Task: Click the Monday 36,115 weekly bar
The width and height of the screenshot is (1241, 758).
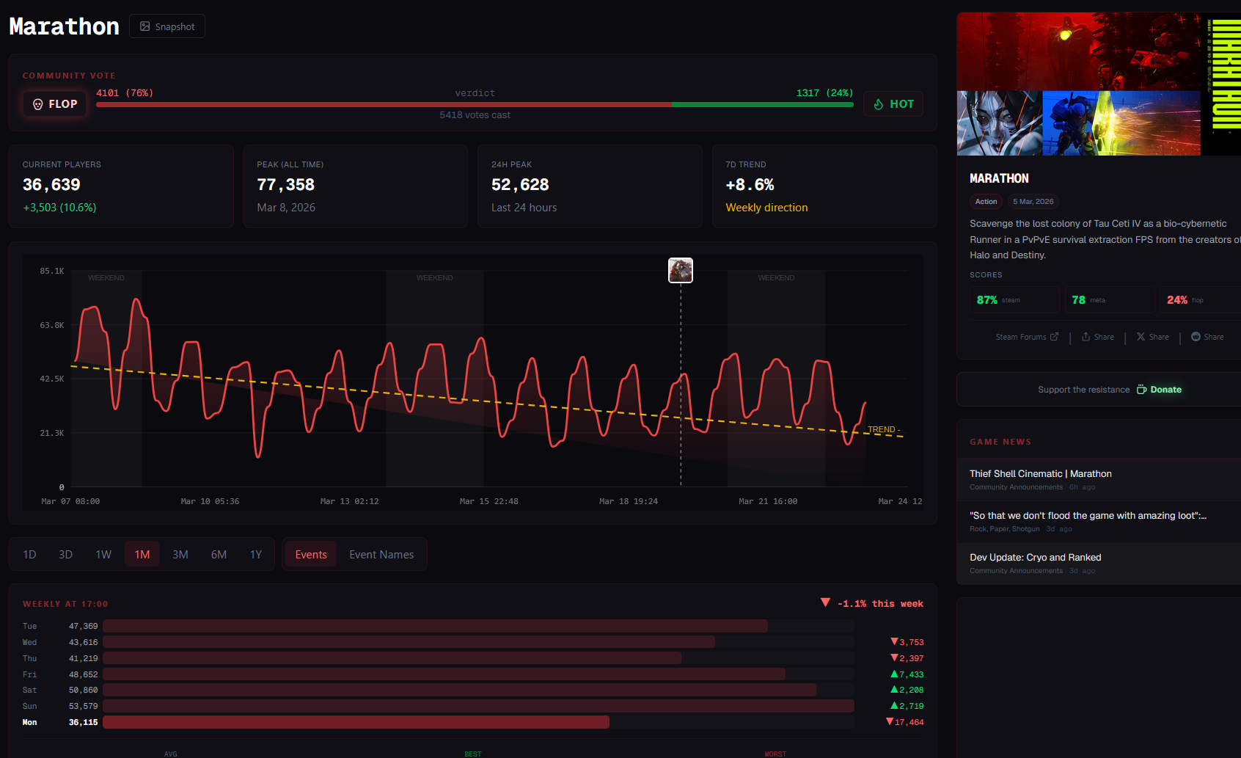Action: coord(356,722)
